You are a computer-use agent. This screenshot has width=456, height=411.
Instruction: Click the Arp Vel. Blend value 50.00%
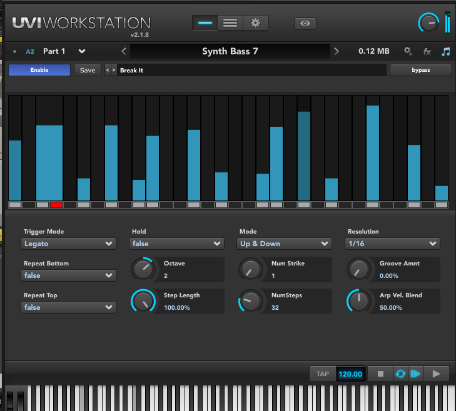(390, 307)
